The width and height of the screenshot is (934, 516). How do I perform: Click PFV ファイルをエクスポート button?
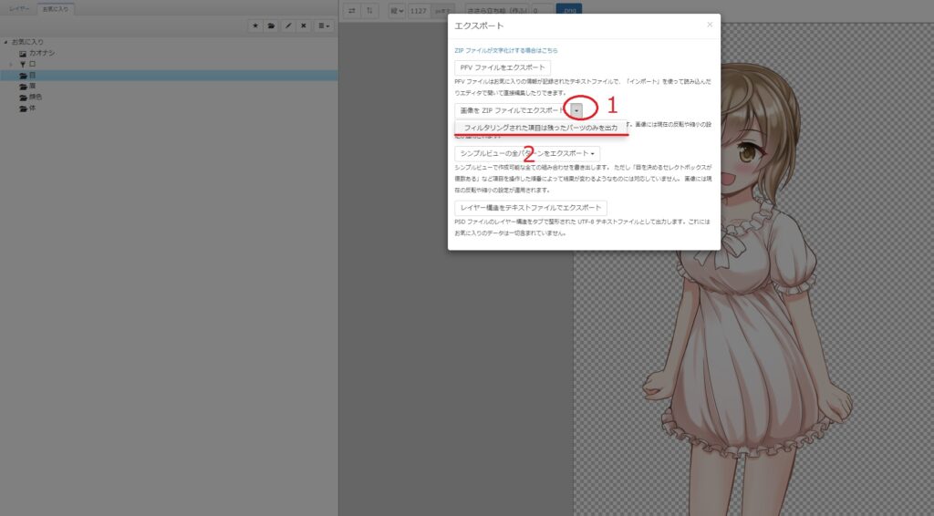click(503, 67)
